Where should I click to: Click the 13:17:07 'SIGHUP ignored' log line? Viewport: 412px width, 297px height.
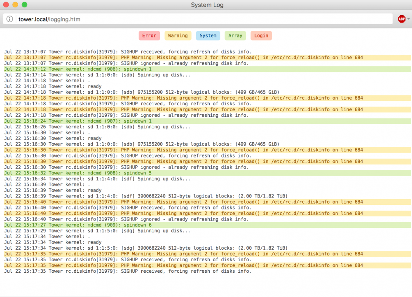pyautogui.click(x=126, y=63)
